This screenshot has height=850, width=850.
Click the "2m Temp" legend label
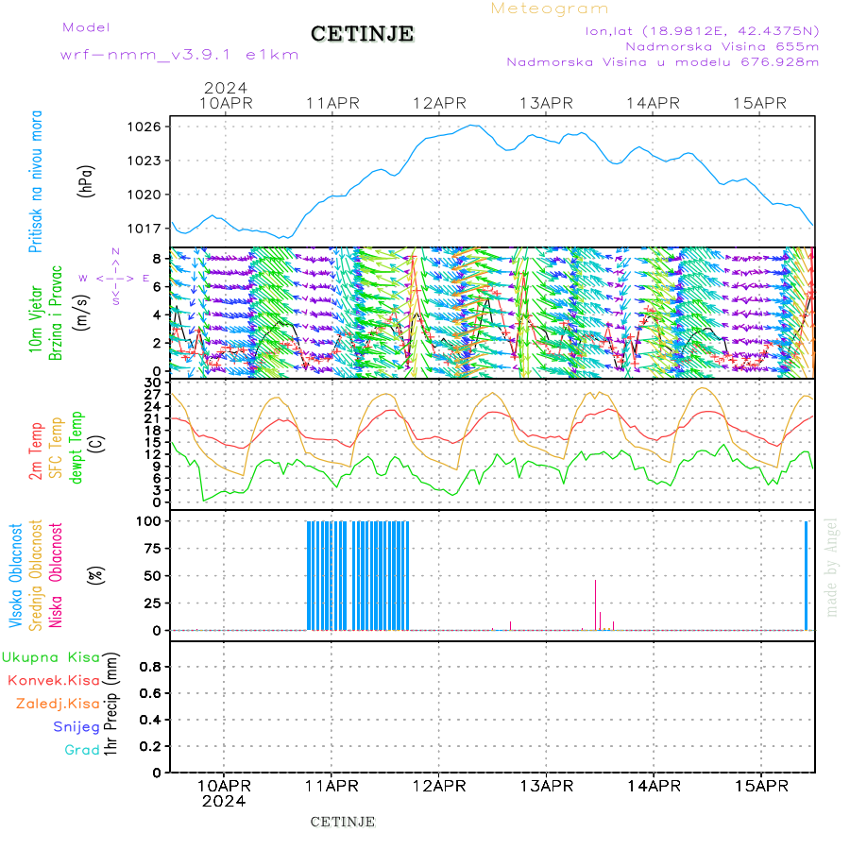pos(35,451)
